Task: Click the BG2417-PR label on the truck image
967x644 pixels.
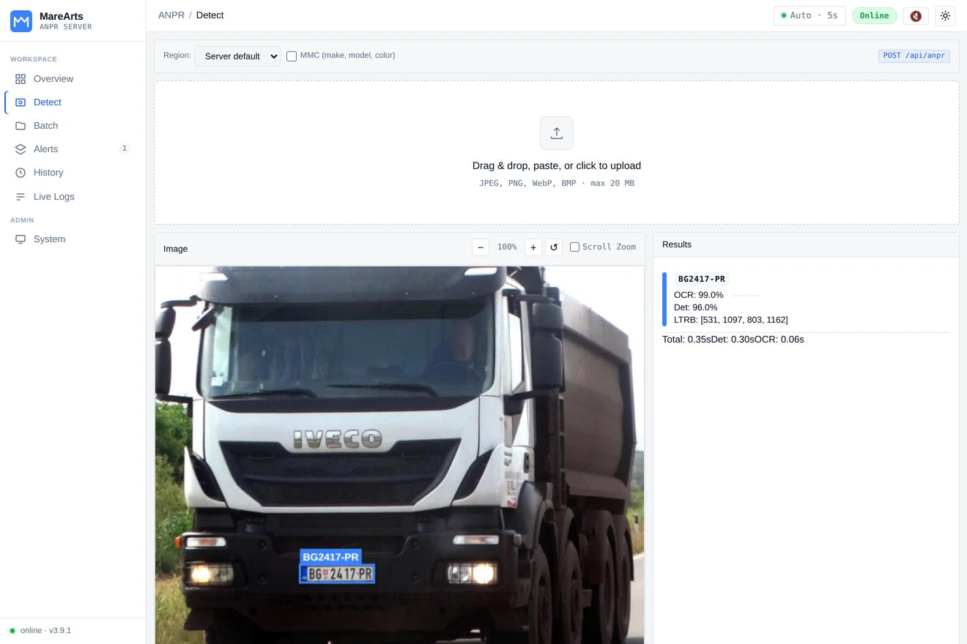Action: pos(331,557)
